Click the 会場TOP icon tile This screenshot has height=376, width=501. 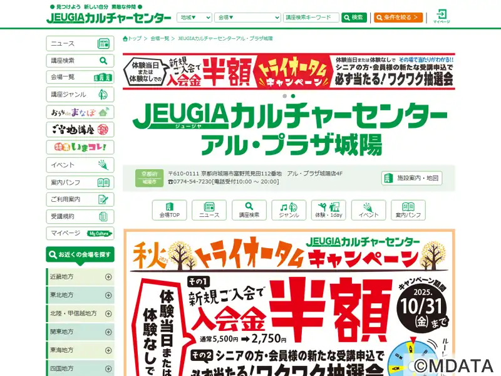tap(169, 210)
